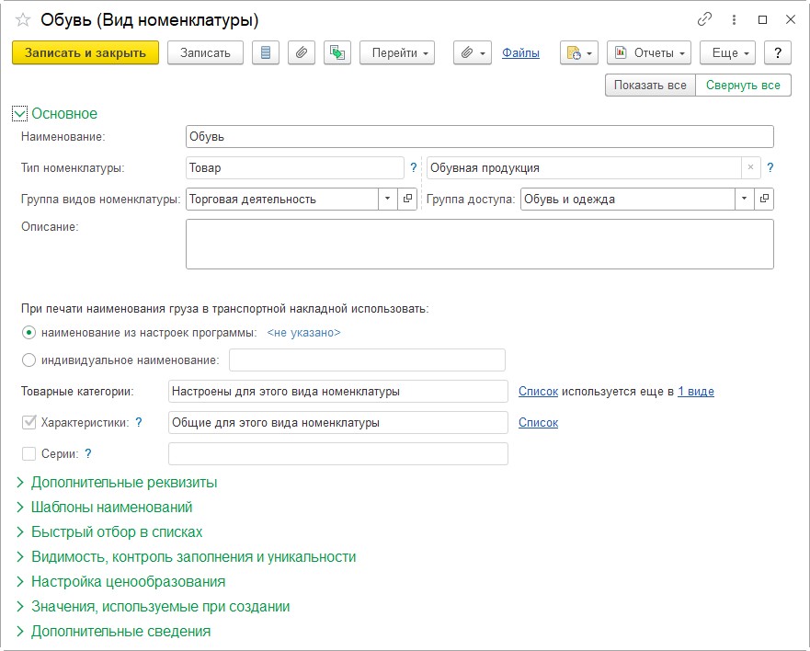Open the Группа доступа field in a new window
The image size is (810, 651).
(764, 199)
